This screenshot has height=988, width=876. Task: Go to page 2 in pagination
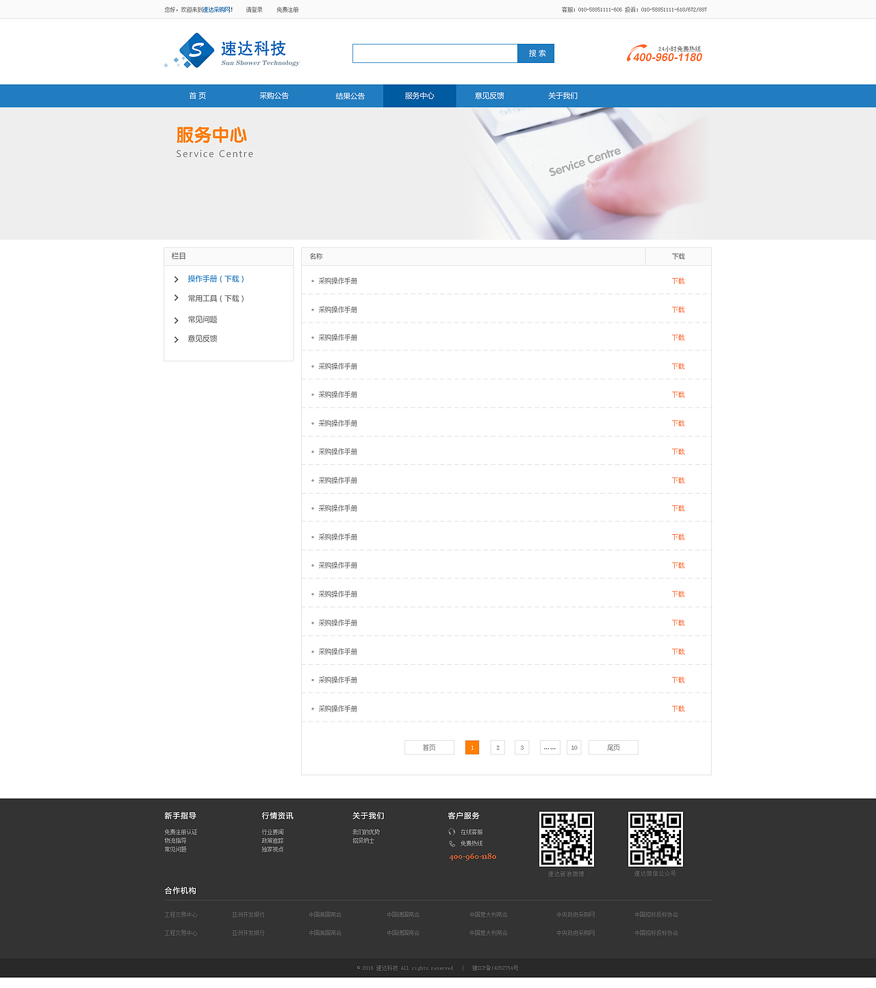498,747
